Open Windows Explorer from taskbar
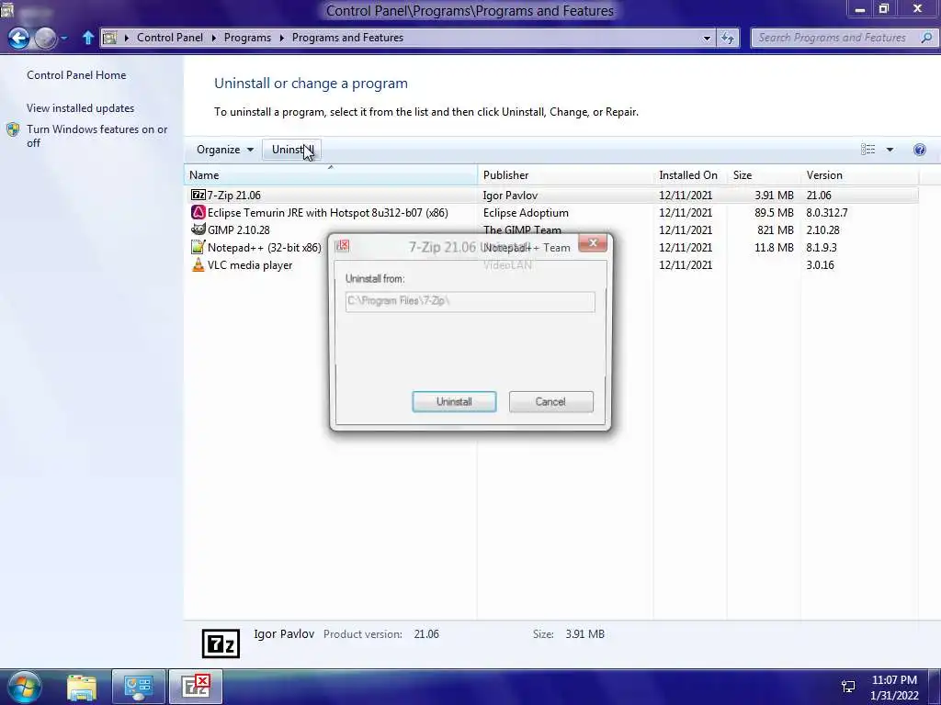The width and height of the screenshot is (941, 705). coord(81,687)
